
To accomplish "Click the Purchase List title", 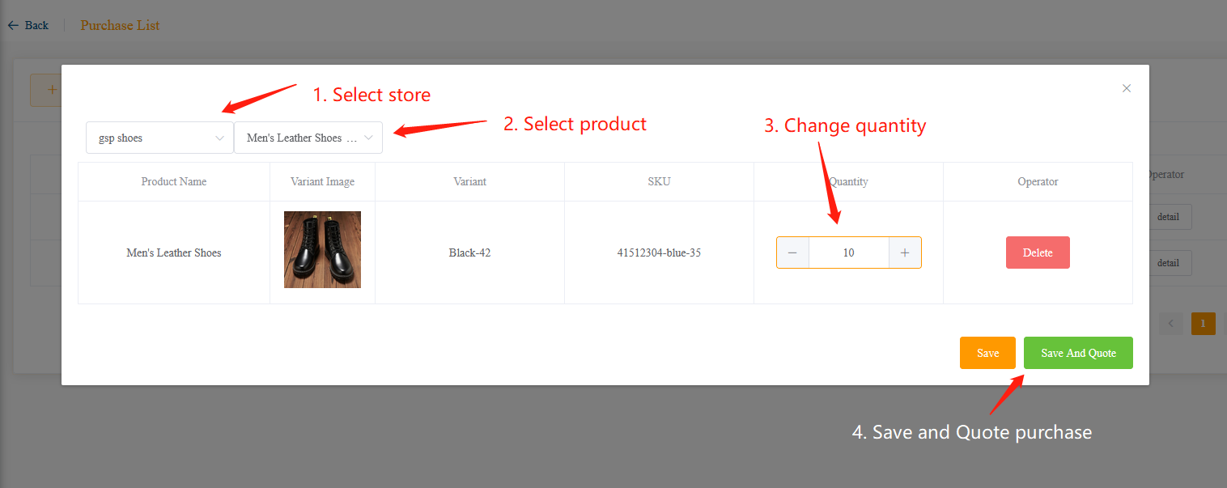I will (120, 25).
